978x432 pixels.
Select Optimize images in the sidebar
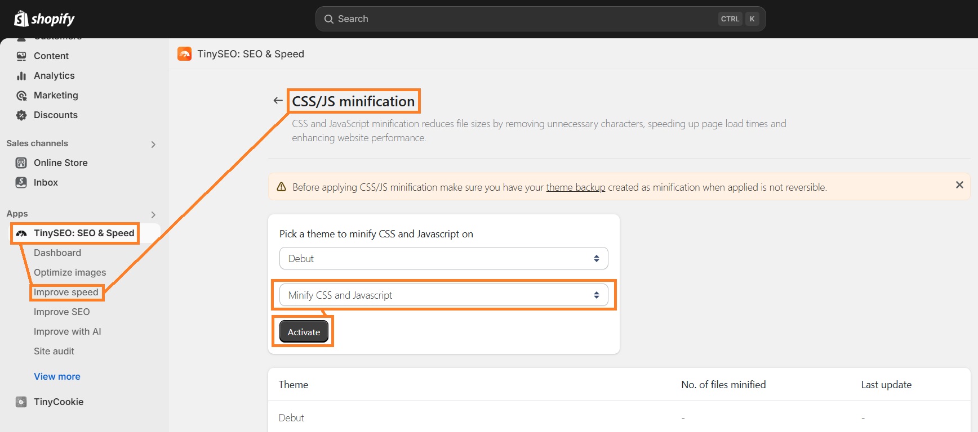click(x=70, y=273)
